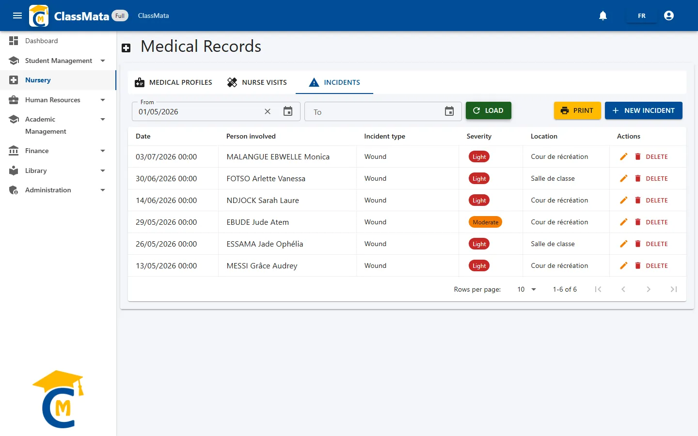Delete the MALANGUE EBWELLE Monica incident

[651, 156]
